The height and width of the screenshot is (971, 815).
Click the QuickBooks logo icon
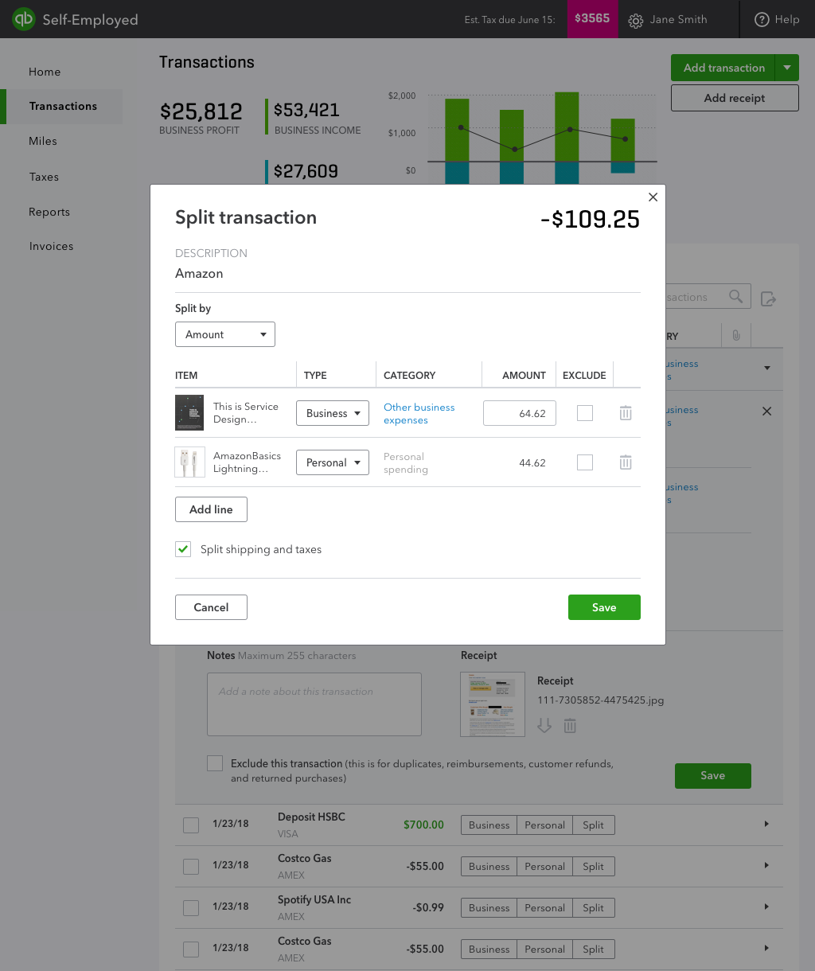tap(24, 19)
